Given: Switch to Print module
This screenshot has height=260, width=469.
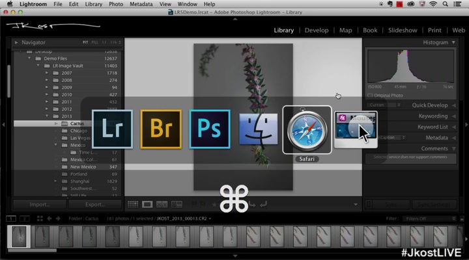Looking at the screenshot, I should 434,30.
